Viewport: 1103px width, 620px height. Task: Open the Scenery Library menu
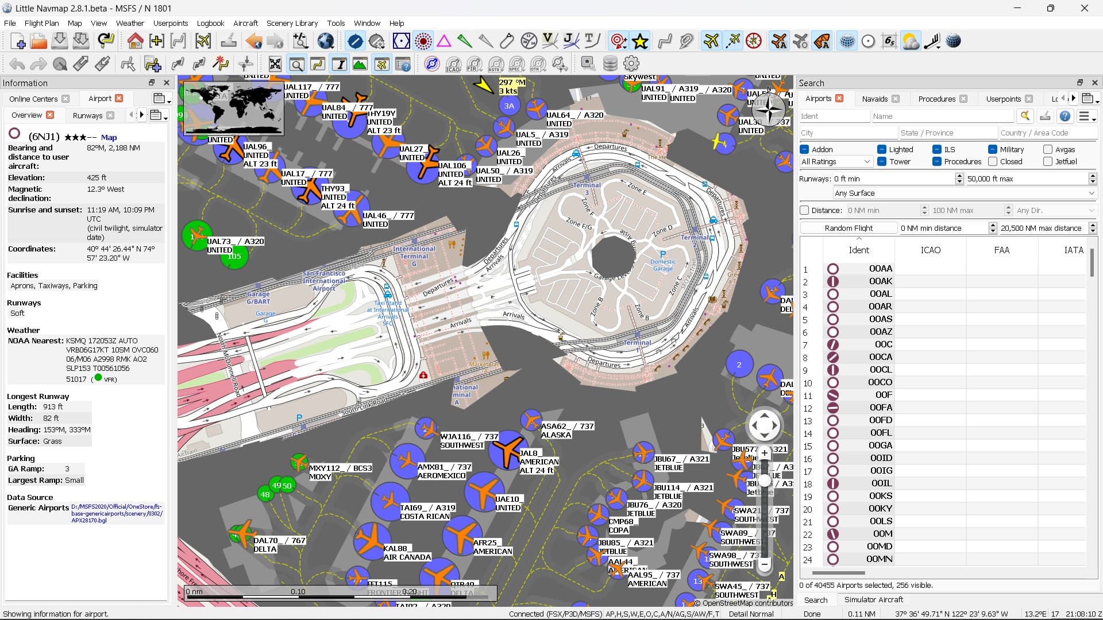[292, 23]
